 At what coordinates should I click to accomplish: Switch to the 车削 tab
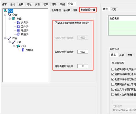[62, 4]
